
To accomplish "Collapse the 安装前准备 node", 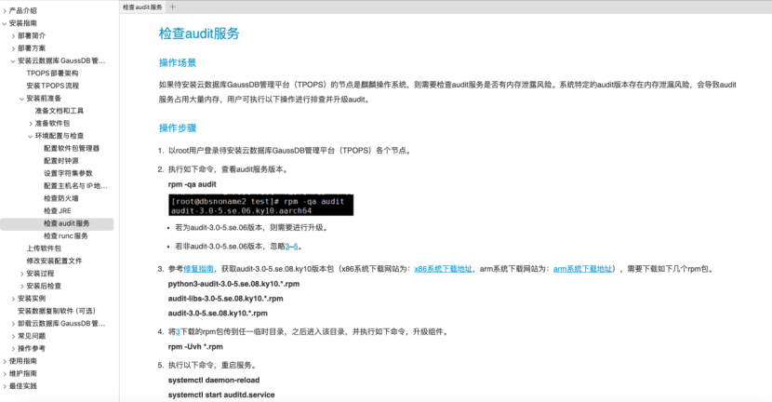I will click(21, 99).
